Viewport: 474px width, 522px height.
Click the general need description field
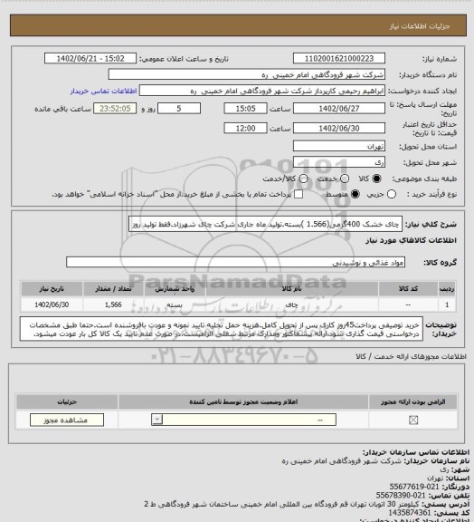coord(265,224)
